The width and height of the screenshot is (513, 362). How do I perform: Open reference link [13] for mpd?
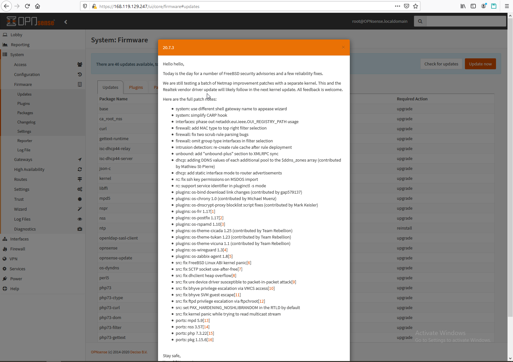tap(206, 320)
